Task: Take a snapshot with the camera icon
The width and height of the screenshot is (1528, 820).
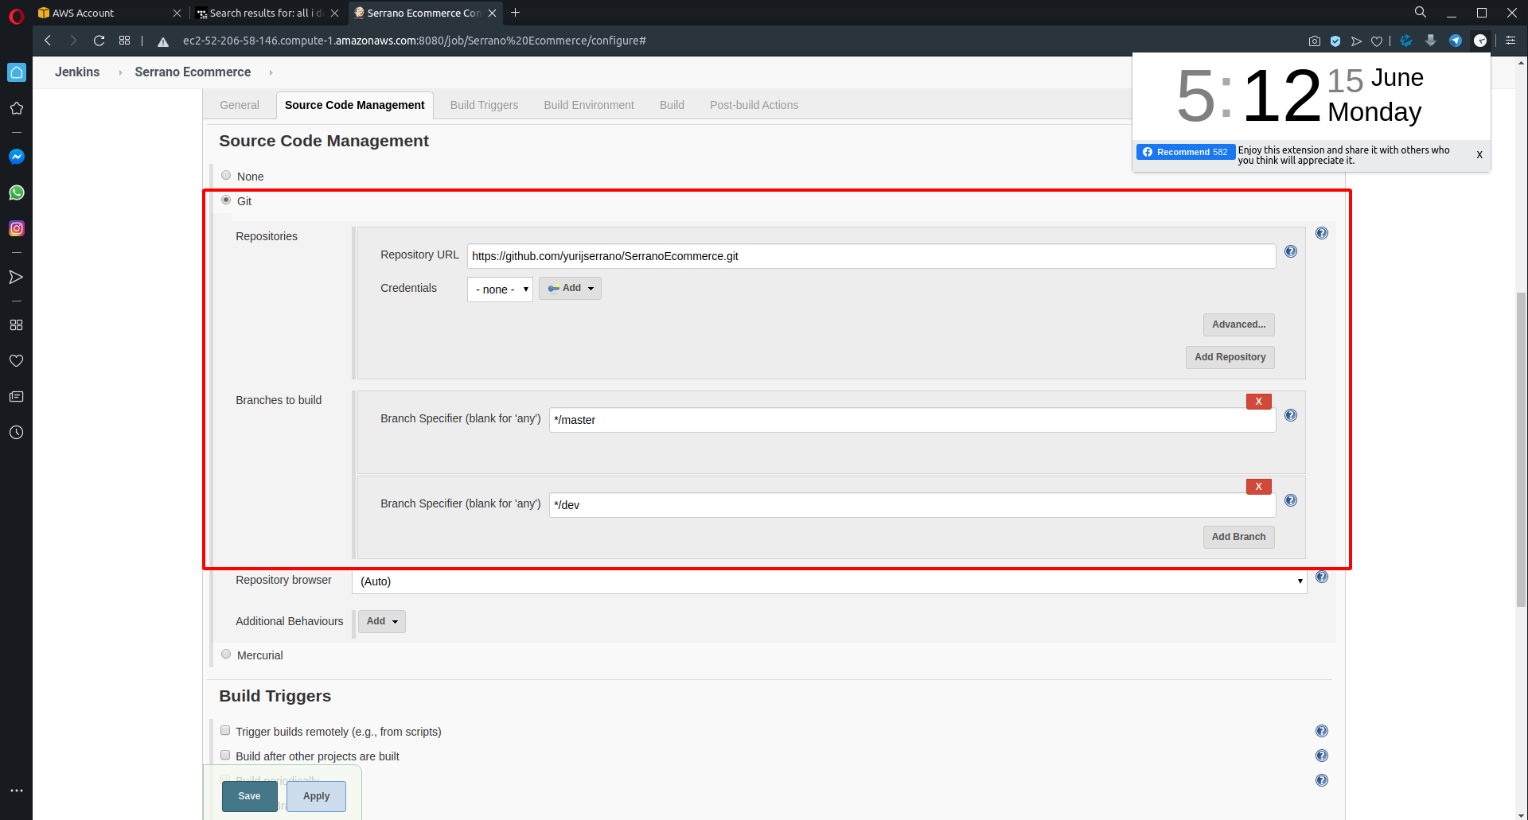Action: coord(1315,41)
